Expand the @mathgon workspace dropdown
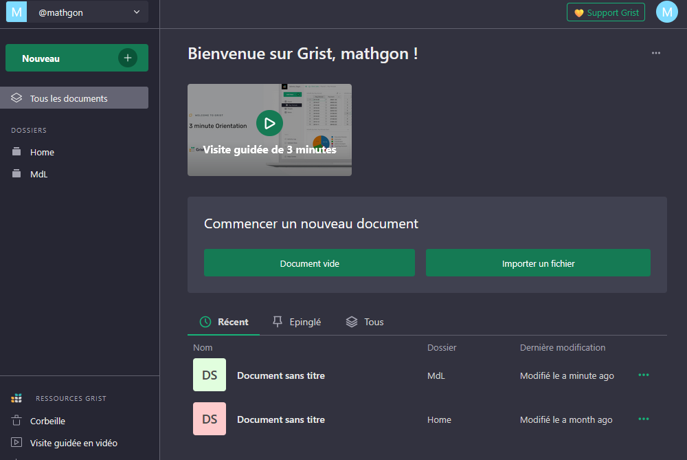 (x=136, y=12)
